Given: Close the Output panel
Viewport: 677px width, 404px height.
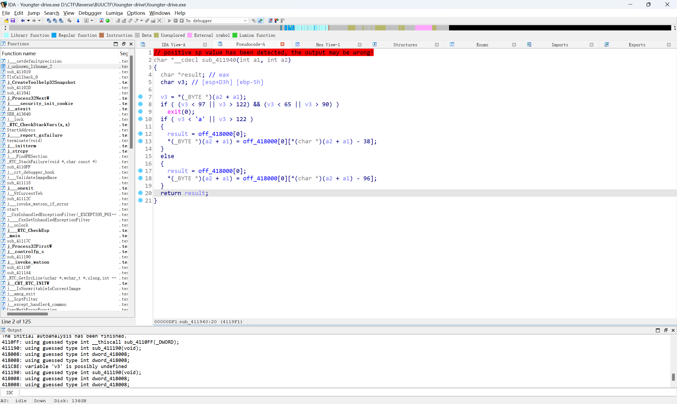Looking at the screenshot, I should coord(673,330).
